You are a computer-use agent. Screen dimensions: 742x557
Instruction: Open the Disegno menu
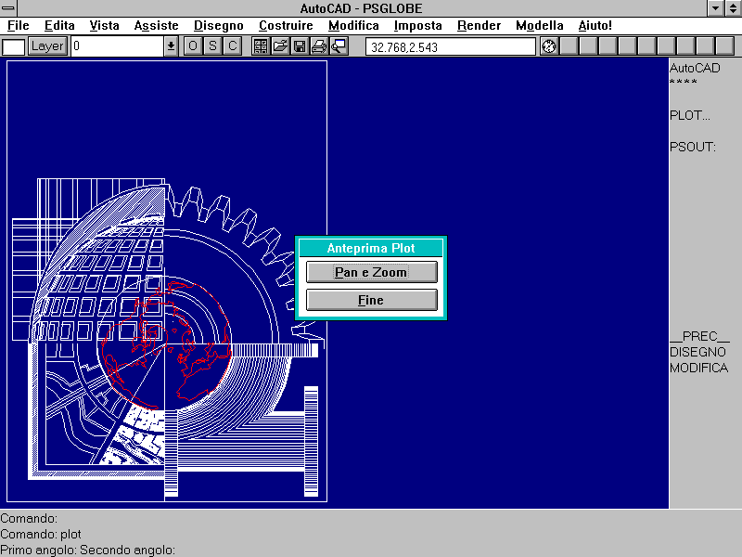219,26
